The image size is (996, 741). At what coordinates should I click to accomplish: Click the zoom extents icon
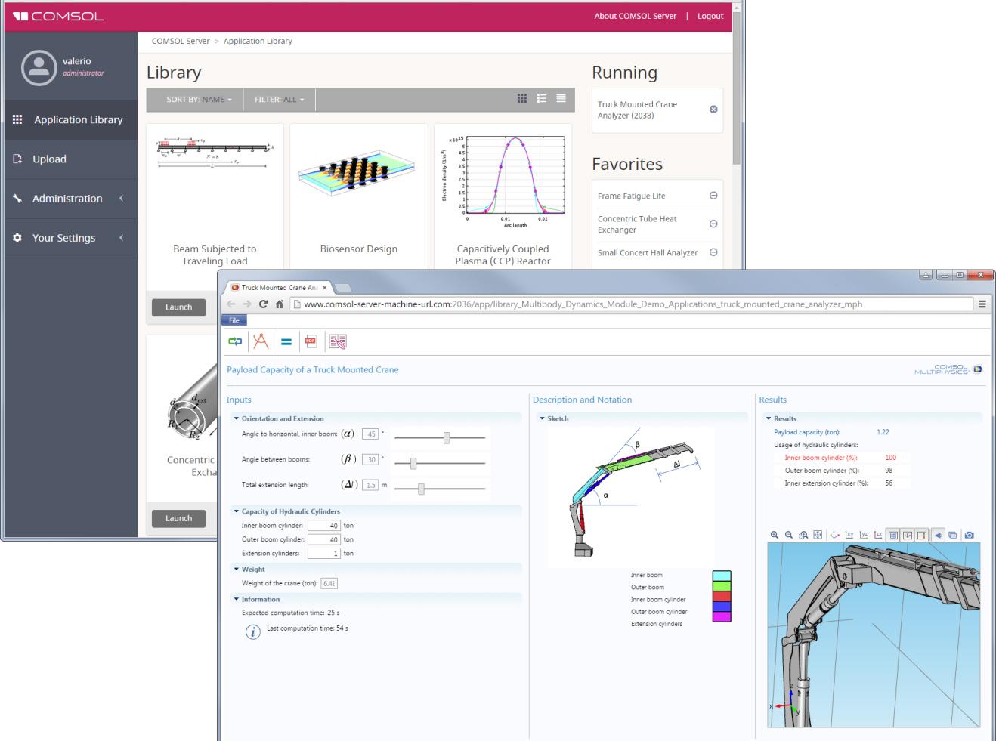[x=818, y=535]
